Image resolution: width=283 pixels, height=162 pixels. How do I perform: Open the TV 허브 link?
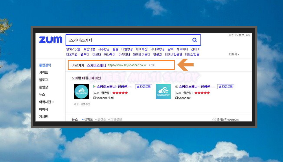[x=239, y=35]
